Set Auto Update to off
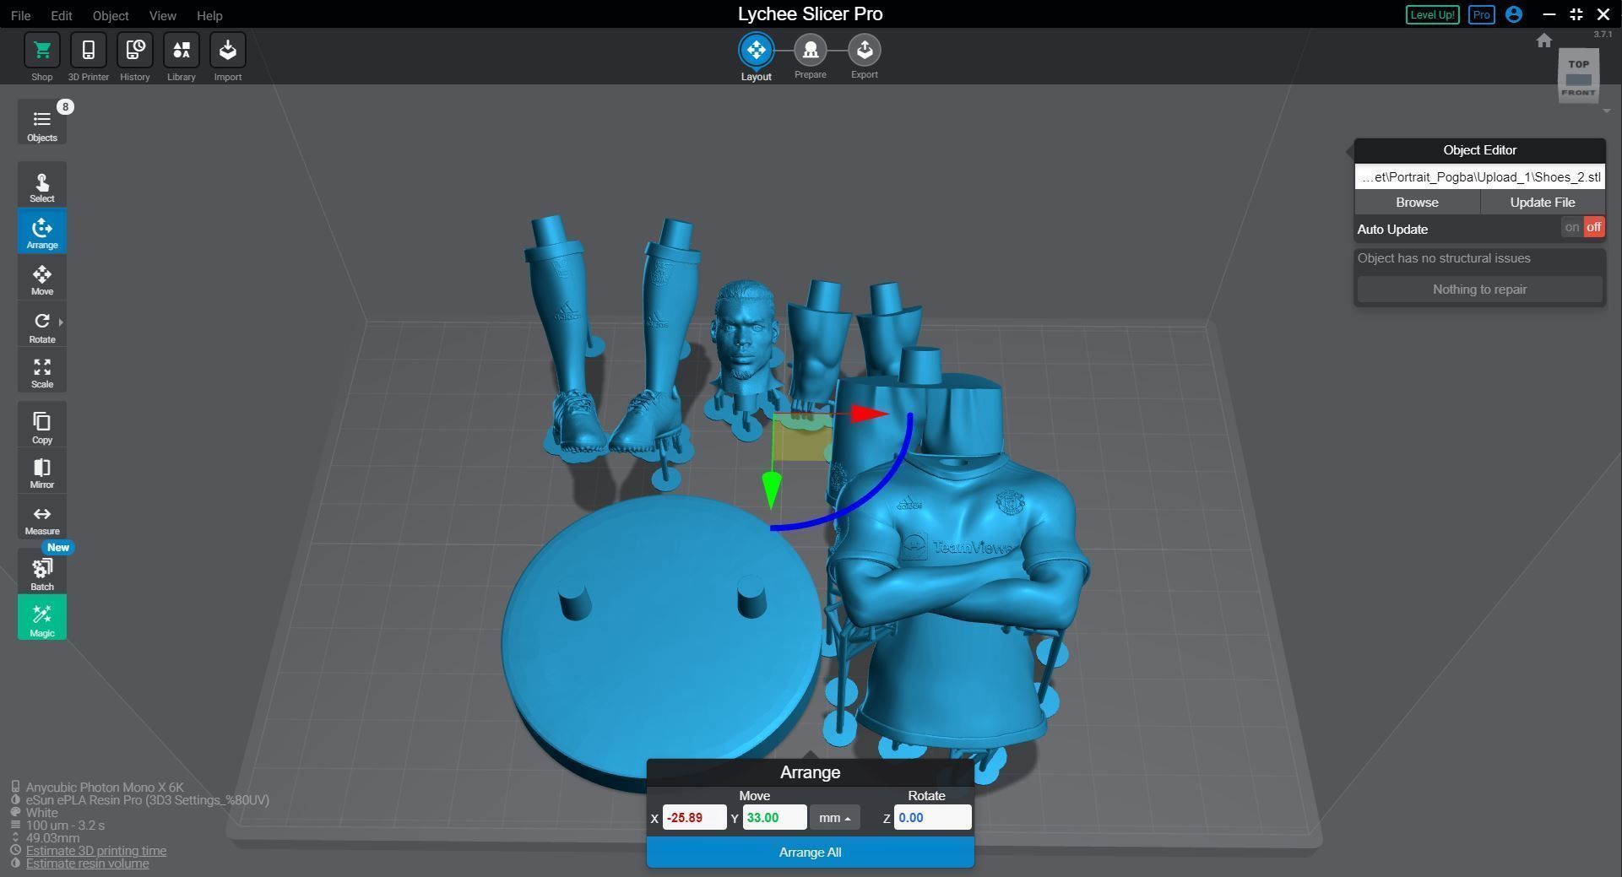 pos(1593,228)
